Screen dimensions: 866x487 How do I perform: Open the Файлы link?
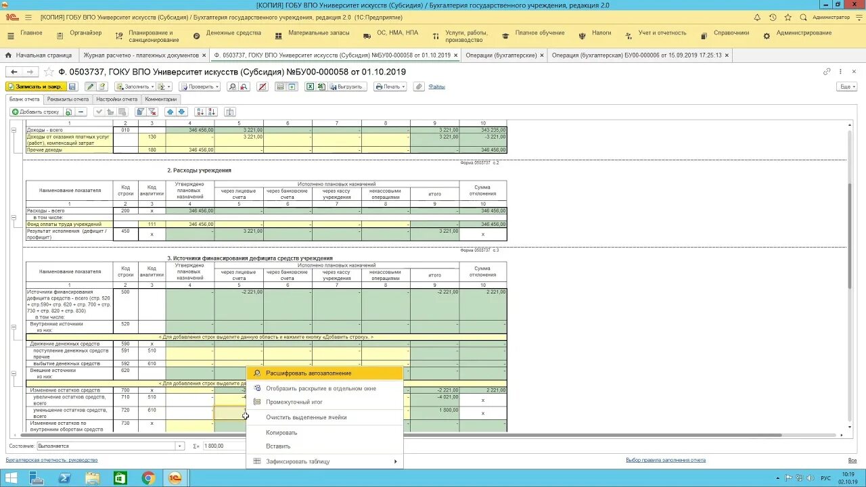pyautogui.click(x=436, y=87)
